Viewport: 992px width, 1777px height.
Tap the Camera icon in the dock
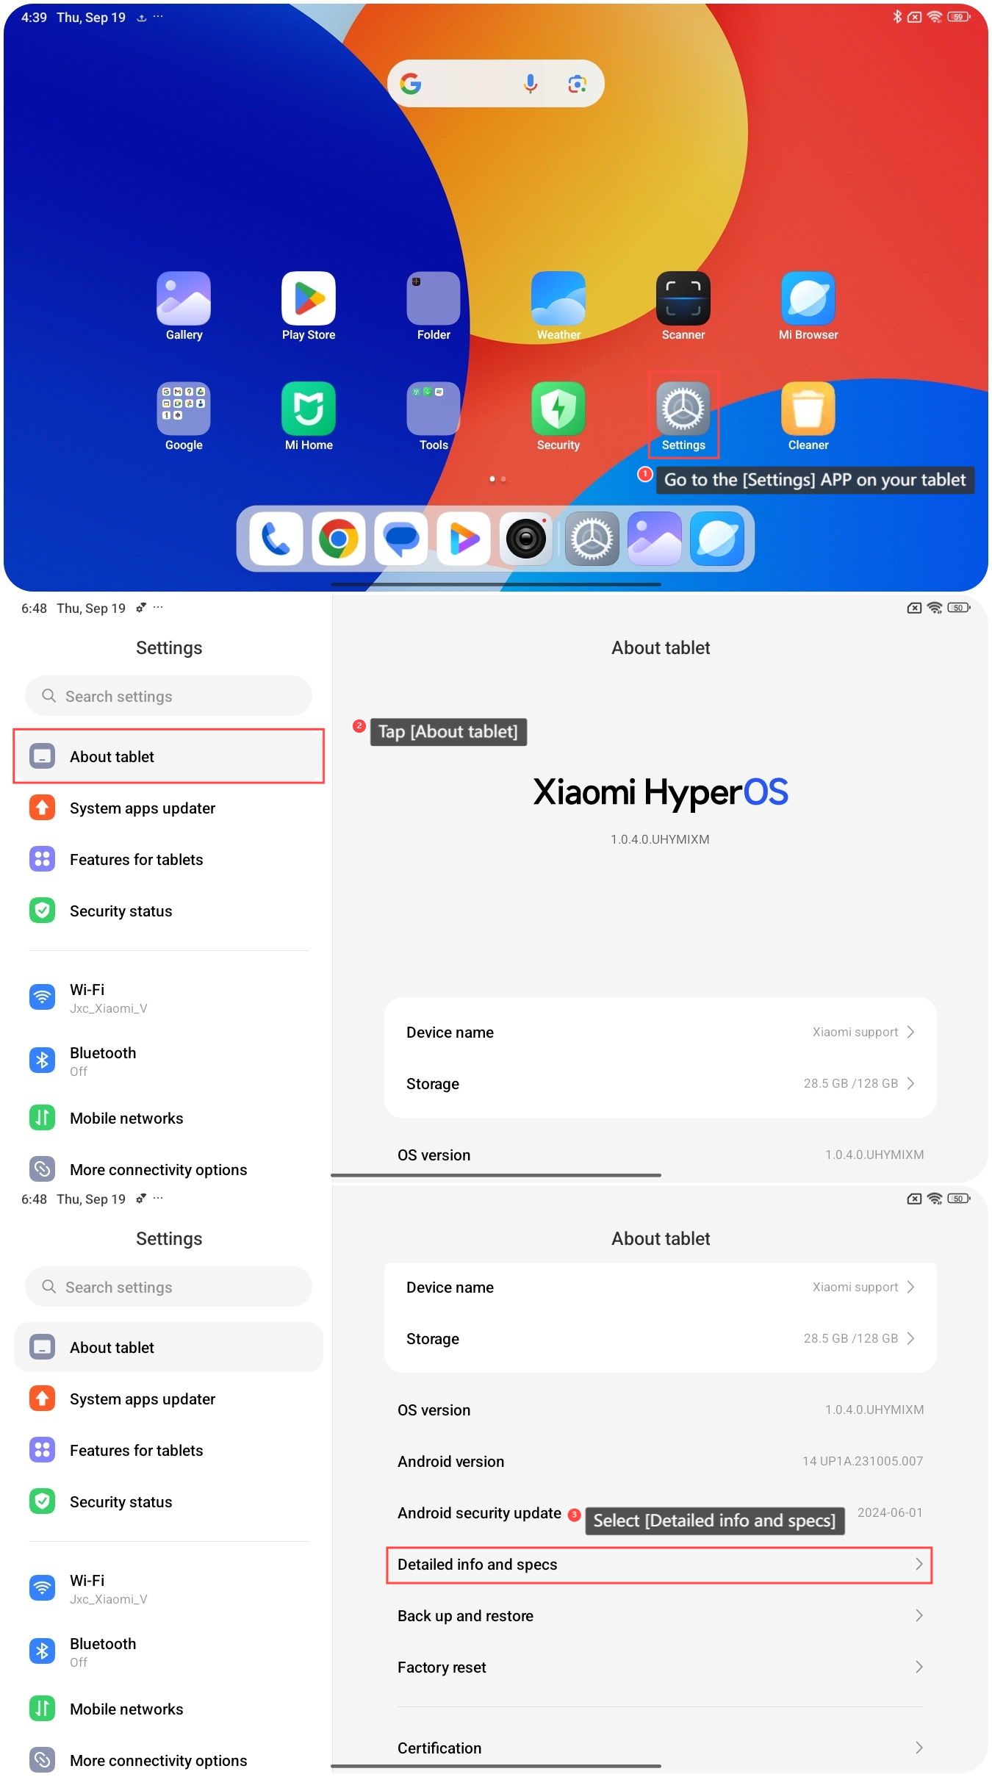[526, 539]
